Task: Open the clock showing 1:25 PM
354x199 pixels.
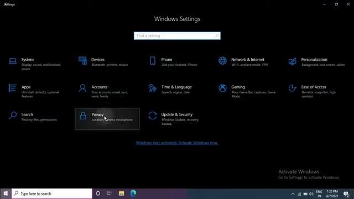Action: click(x=332, y=194)
